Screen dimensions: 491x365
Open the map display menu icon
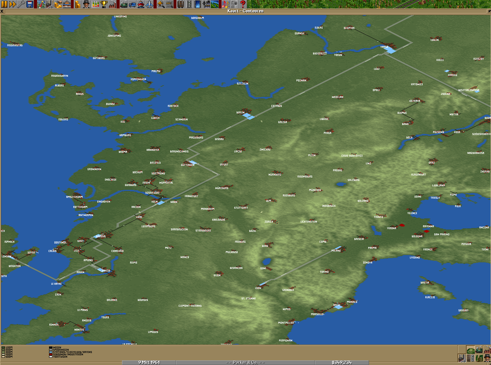coord(41,5)
